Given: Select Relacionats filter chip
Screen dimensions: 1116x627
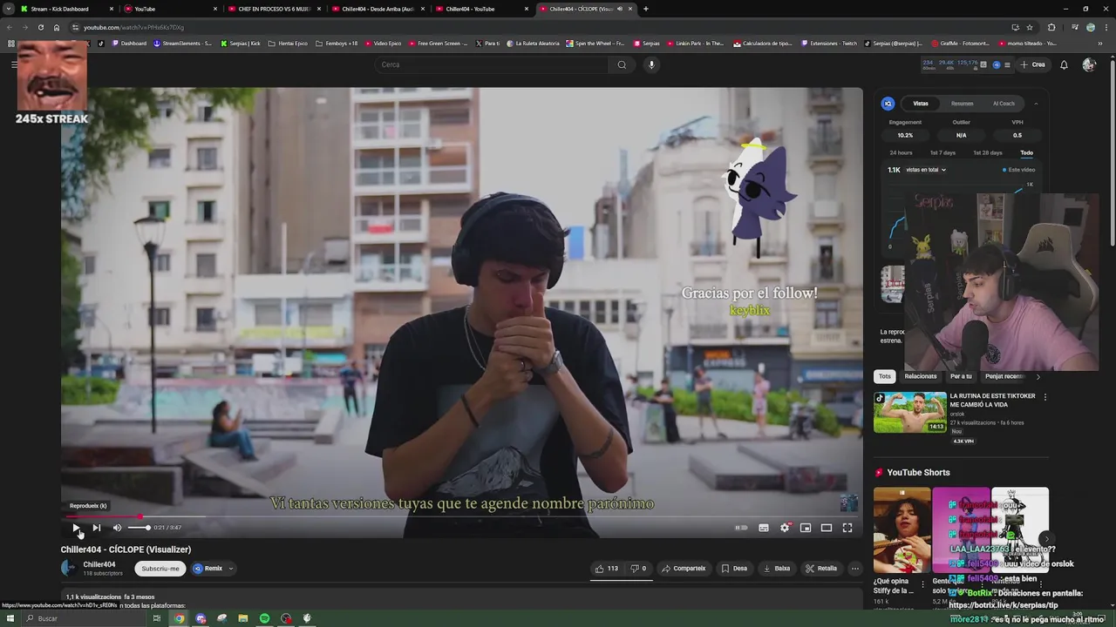Looking at the screenshot, I should (x=921, y=376).
